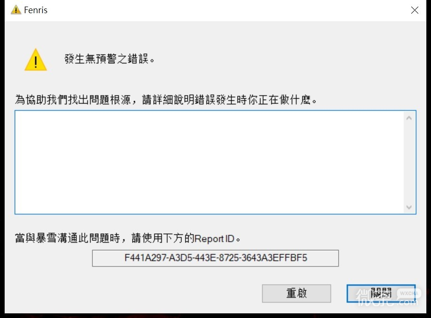Image resolution: width=431 pixels, height=318 pixels.
Task: Click inside the error description text area
Action: point(210,162)
